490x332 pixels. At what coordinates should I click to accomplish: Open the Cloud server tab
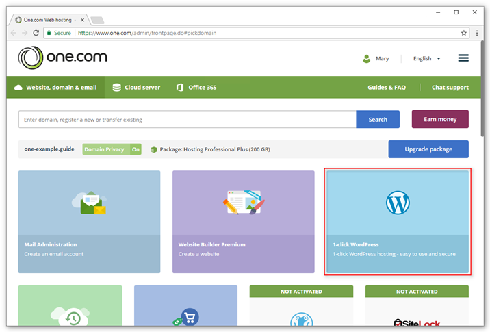[x=136, y=87]
